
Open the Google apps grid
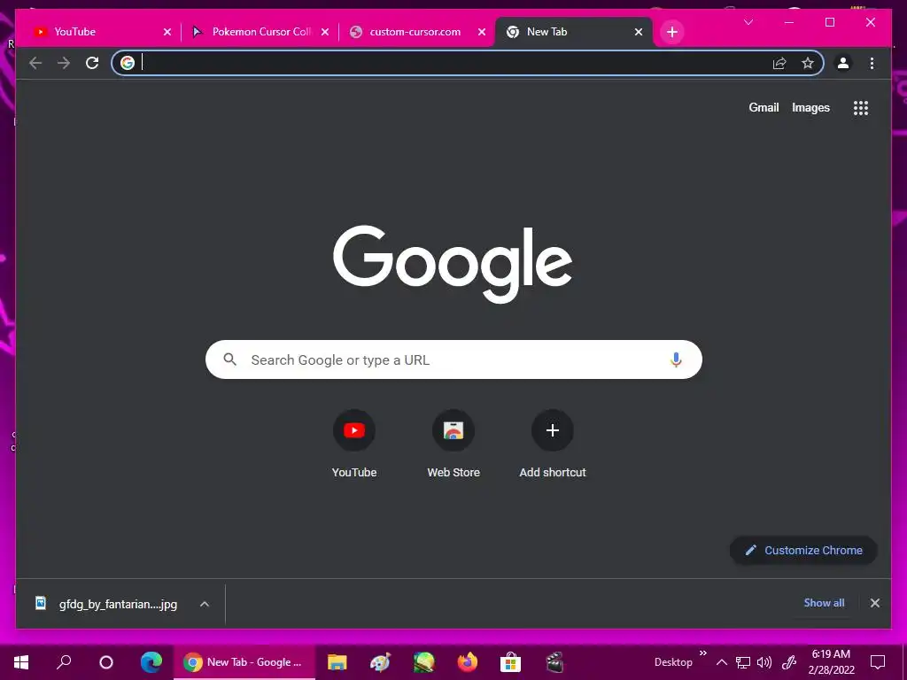[861, 108]
